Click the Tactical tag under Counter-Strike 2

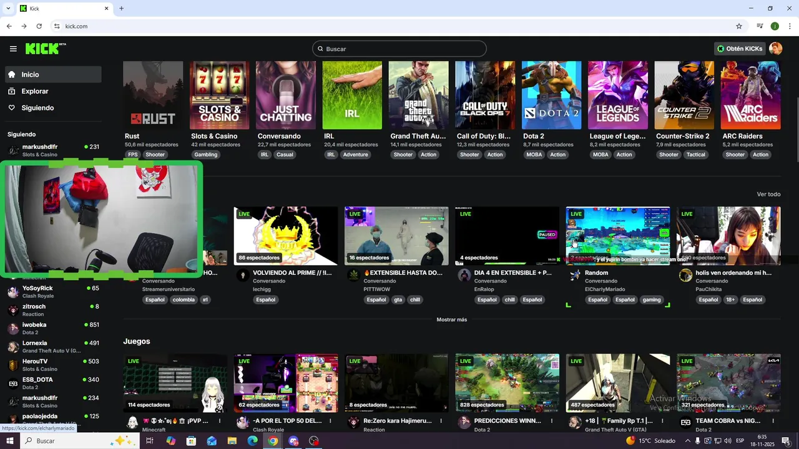695,155
